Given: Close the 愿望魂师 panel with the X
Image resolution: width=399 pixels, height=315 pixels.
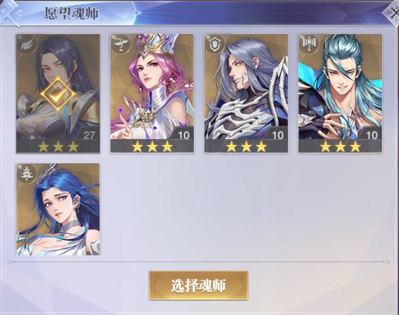Looking at the screenshot, I should pyautogui.click(x=392, y=14).
